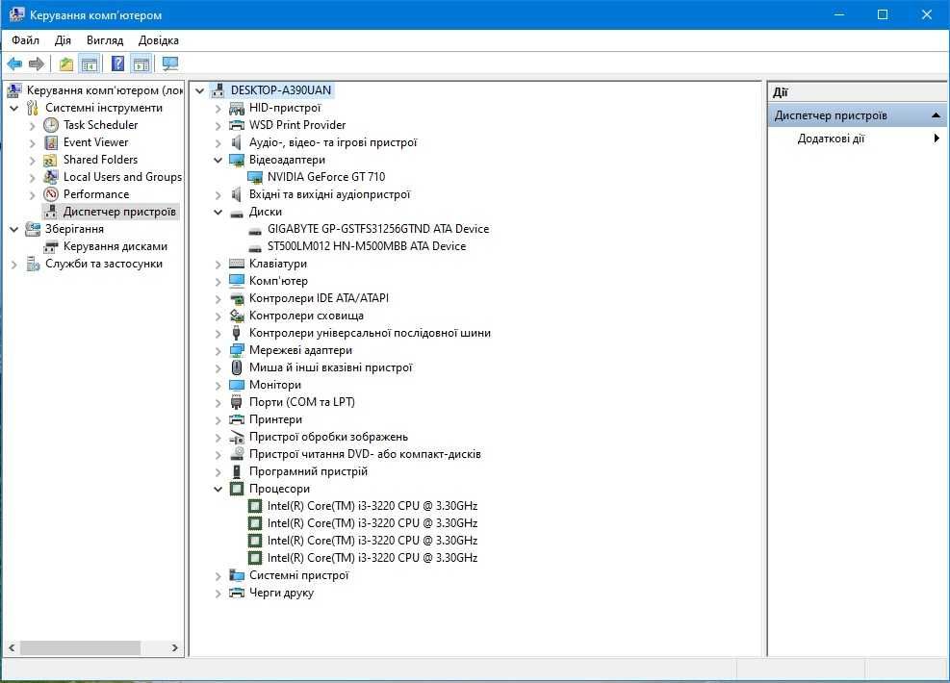The width and height of the screenshot is (950, 683).
Task: Click the Клавіатури keyboard icon
Action: pos(237,264)
